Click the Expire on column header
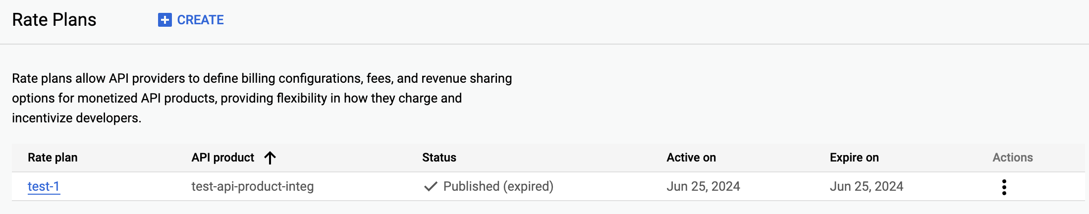 coord(854,158)
